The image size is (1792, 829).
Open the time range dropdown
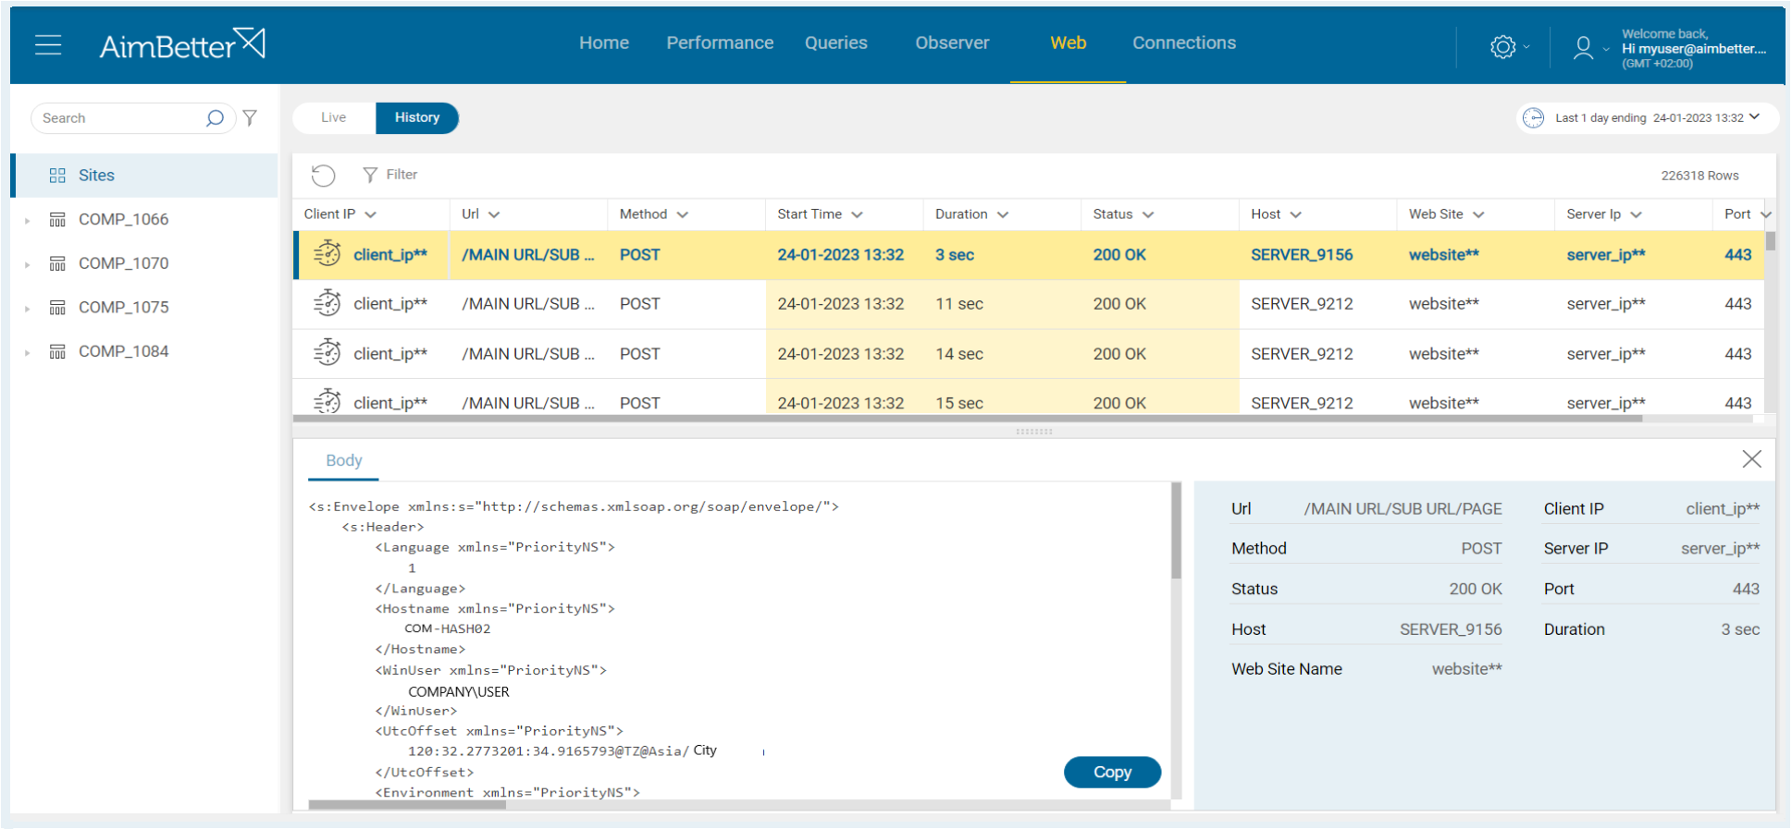pos(1754,117)
